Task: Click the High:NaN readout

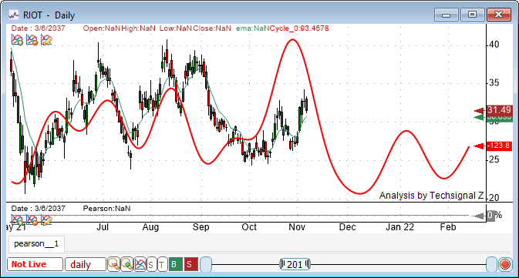Action: 138,28
